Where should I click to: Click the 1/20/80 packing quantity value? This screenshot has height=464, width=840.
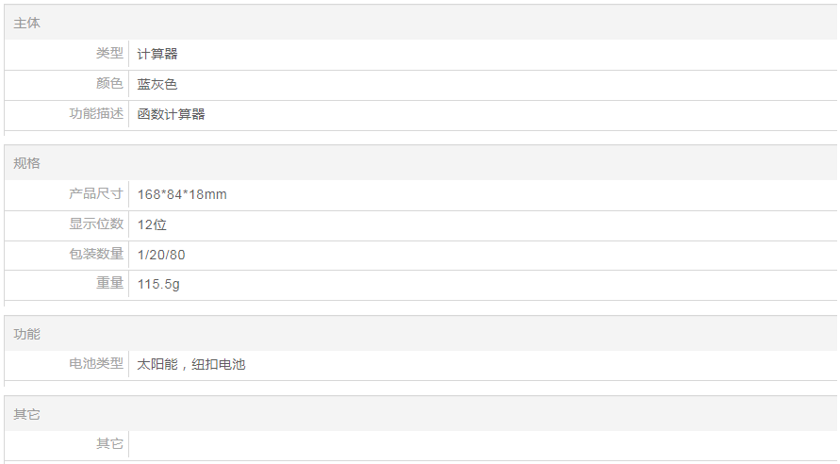click(x=161, y=255)
